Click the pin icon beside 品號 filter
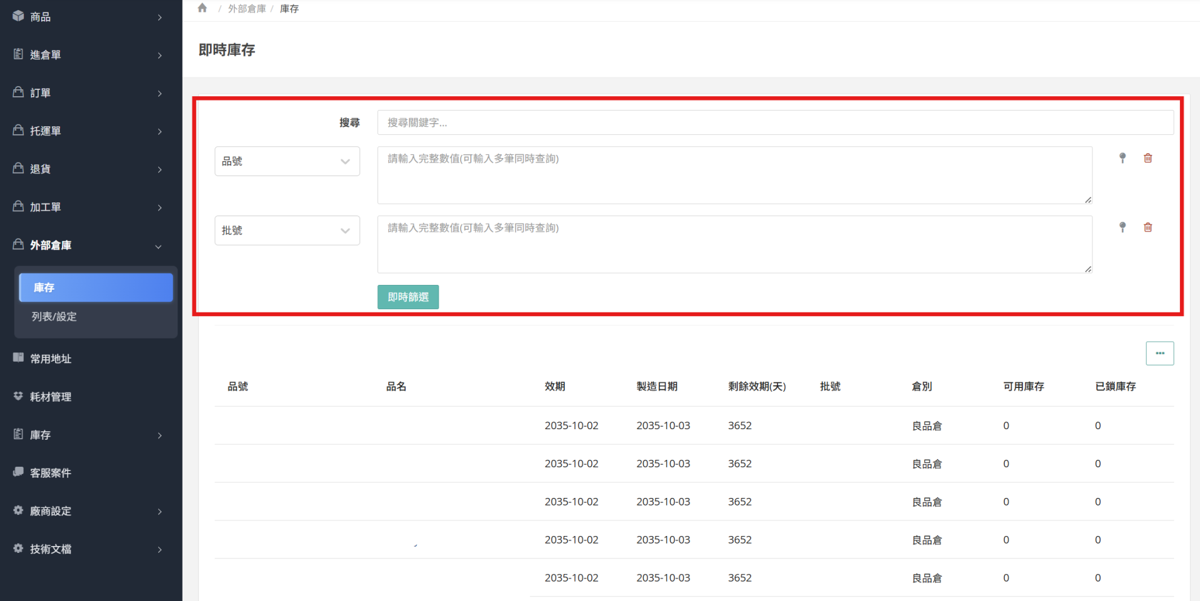1200x601 pixels. [x=1122, y=158]
